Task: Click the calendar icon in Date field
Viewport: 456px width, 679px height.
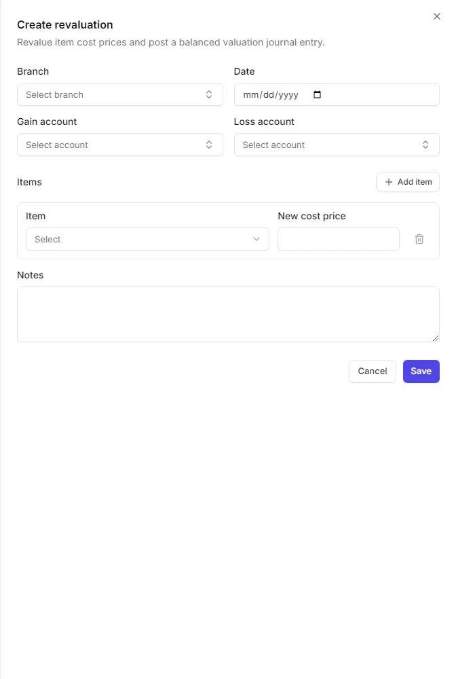Action: pyautogui.click(x=317, y=94)
